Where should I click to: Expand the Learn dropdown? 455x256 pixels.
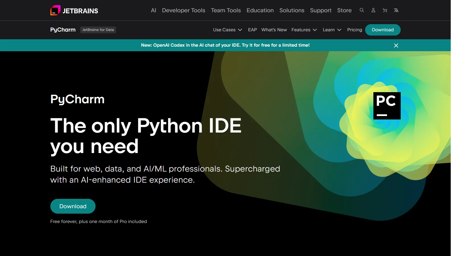coord(332,30)
